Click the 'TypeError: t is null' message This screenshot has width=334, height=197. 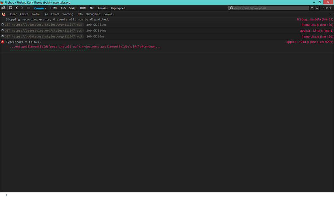(23, 42)
